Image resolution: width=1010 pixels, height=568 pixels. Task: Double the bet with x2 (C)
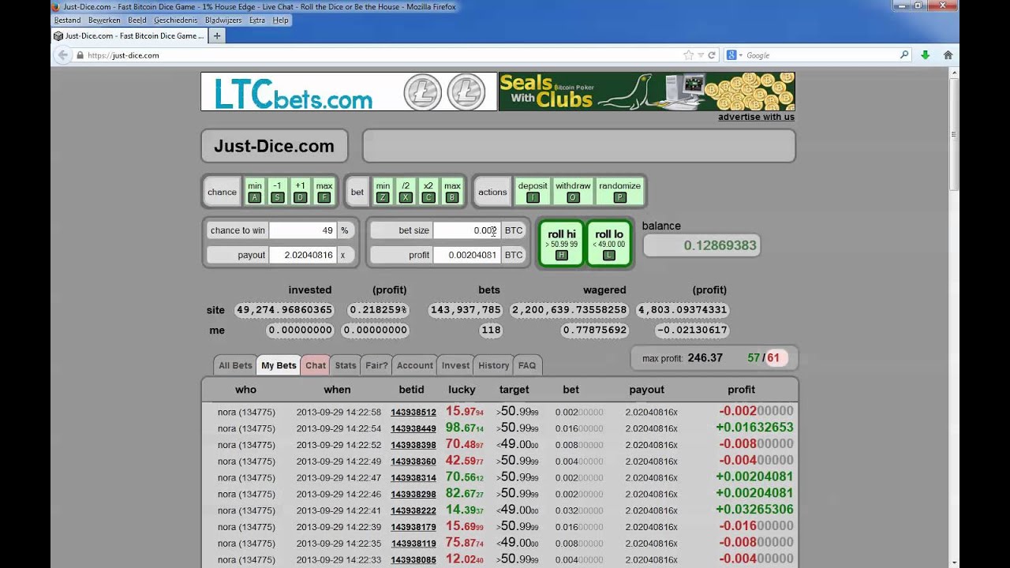428,191
